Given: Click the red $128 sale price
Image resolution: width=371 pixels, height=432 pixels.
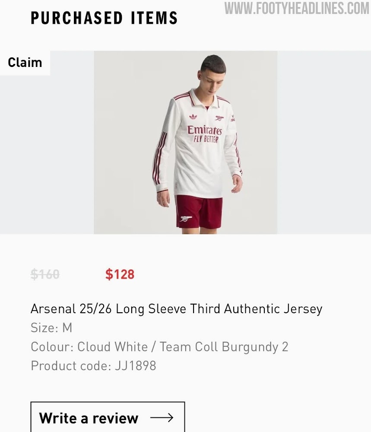Looking at the screenshot, I should click(x=120, y=274).
